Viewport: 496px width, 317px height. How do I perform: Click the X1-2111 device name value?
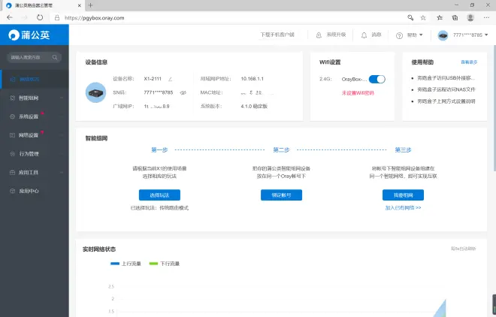(x=153, y=79)
